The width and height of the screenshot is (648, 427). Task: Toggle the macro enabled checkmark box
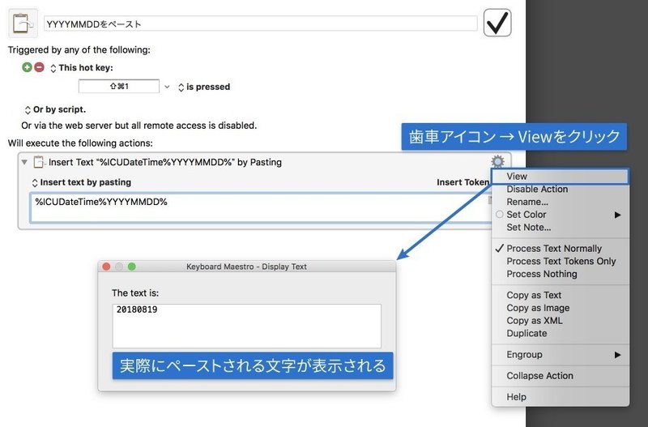497,23
